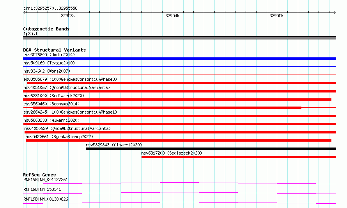The height and width of the screenshot is (208, 347).
Task: Select the magenta RNF19B NM_001127361 transcript line
Action: pyautogui.click(x=179, y=183)
